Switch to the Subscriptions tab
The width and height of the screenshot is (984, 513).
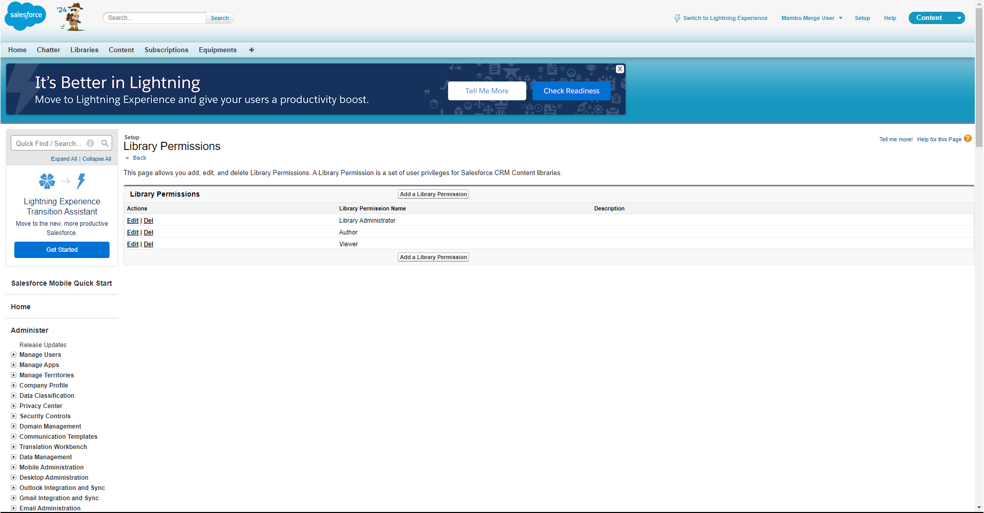[166, 50]
